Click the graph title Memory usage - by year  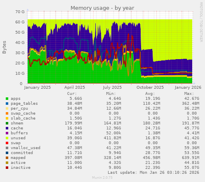click(102, 8)
